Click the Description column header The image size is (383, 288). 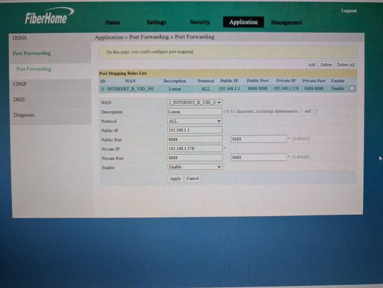pyautogui.click(x=174, y=81)
